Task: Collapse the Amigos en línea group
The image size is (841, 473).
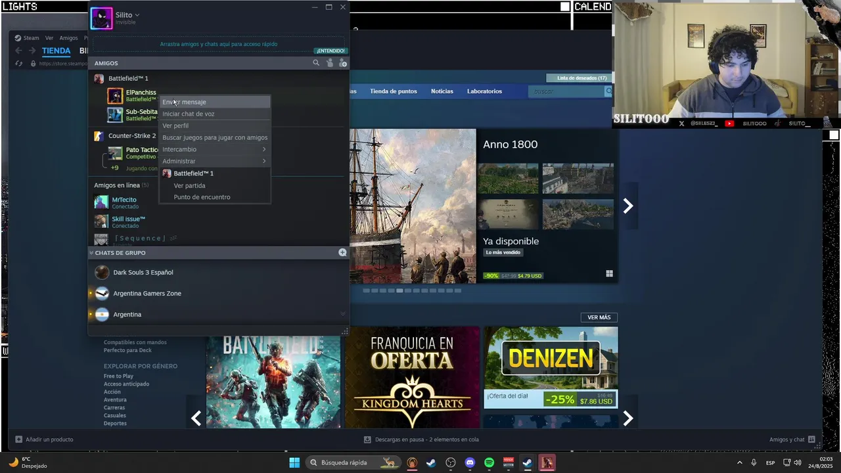Action: pyautogui.click(x=121, y=185)
